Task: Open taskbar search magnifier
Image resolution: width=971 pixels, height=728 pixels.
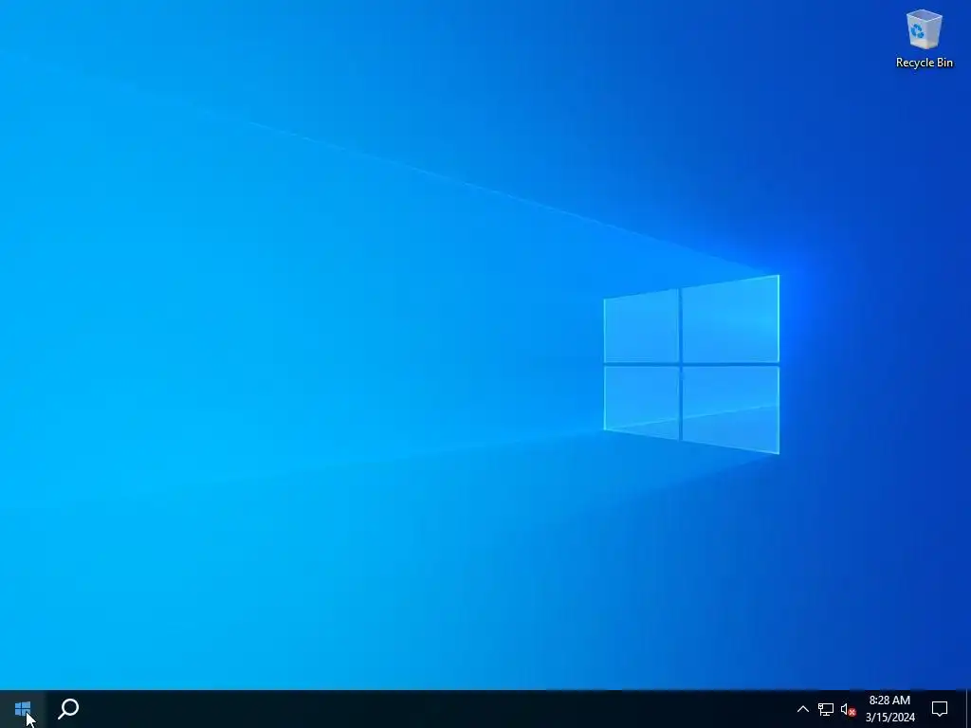Action: 68,709
